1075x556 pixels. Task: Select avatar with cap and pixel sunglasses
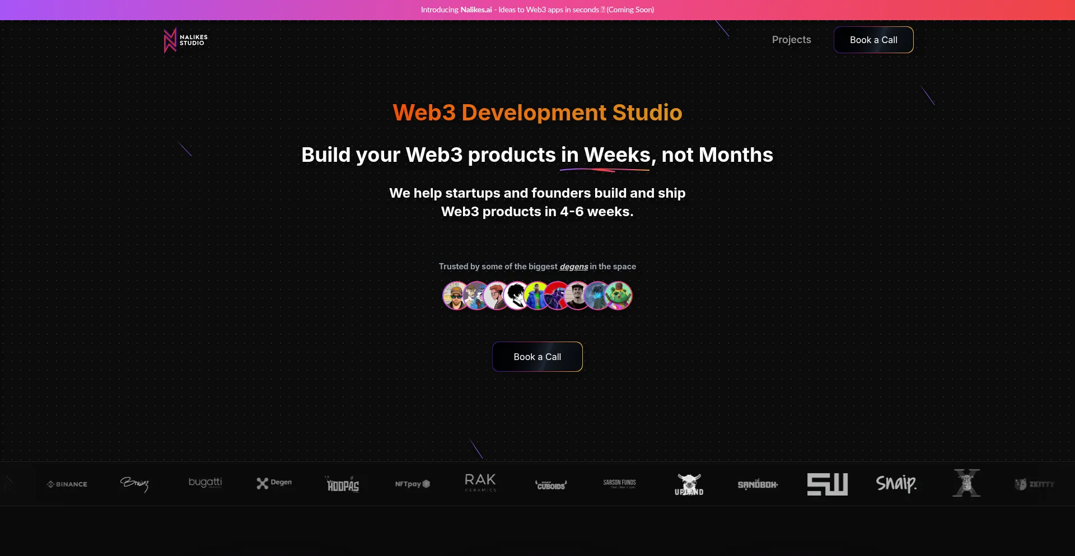pos(455,296)
